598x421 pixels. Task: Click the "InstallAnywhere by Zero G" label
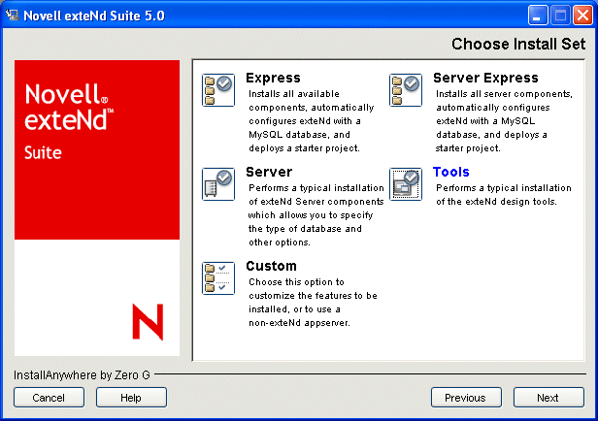click(x=82, y=375)
